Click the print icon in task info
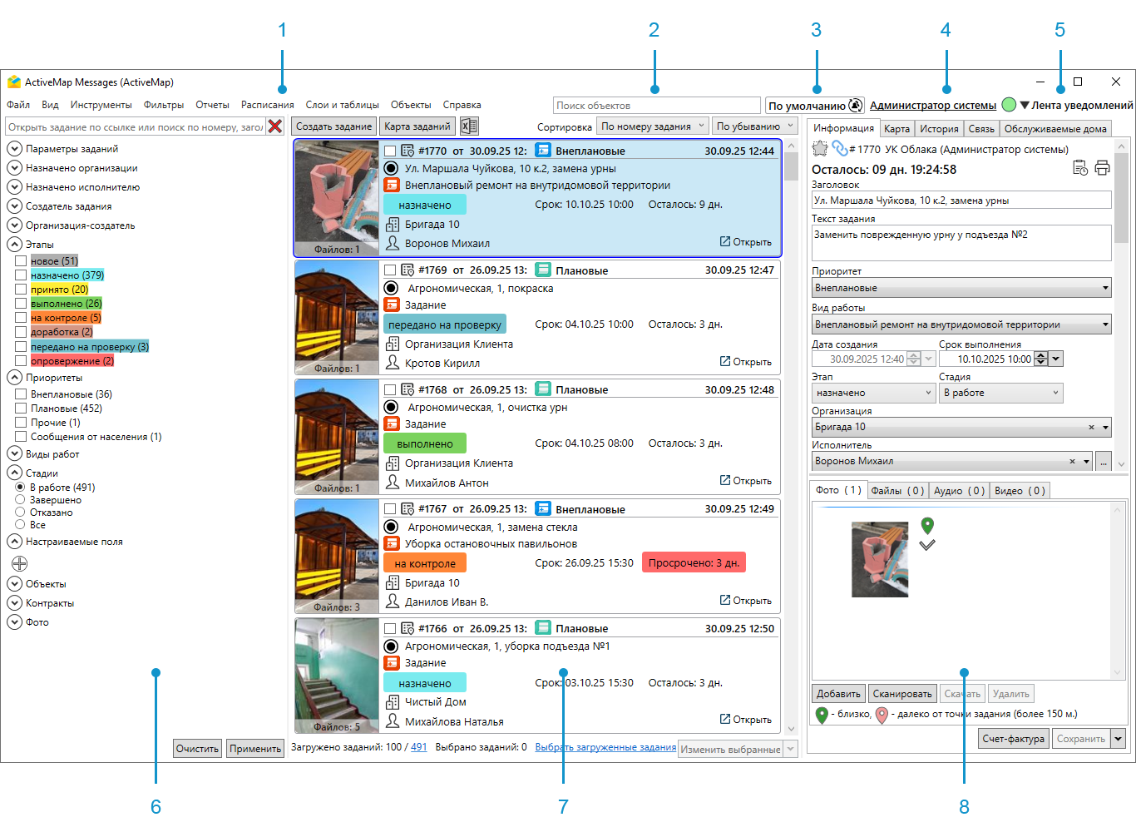This screenshot has height=832, width=1136. pos(1102,168)
